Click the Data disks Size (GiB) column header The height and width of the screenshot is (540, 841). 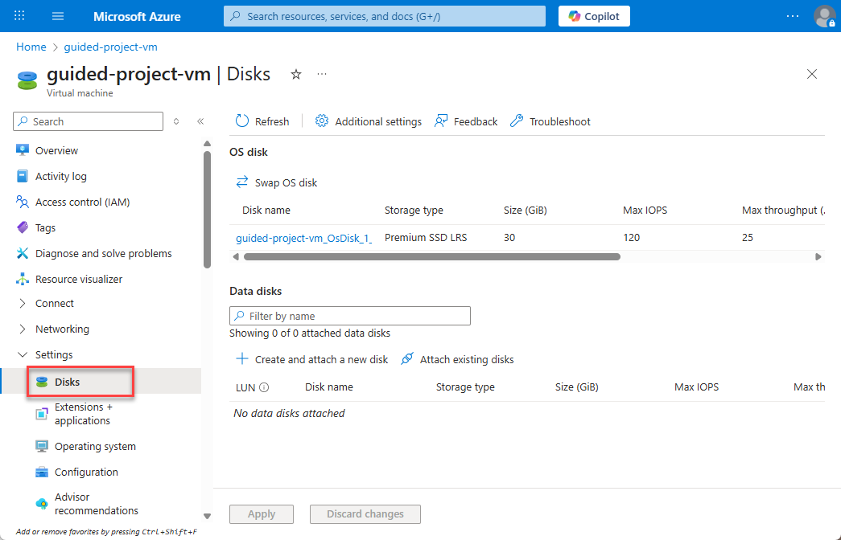pos(576,387)
